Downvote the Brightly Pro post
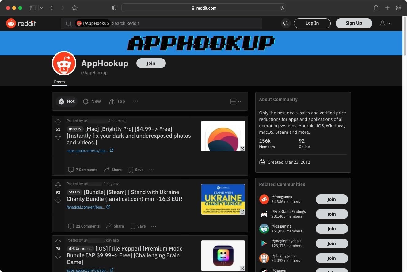Viewport: 407px width, 272px height. (x=58, y=137)
